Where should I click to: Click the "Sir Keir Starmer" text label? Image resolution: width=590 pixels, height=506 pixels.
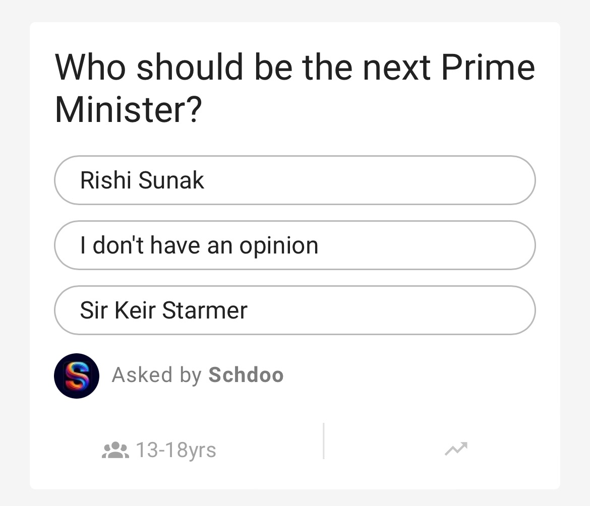[164, 310]
